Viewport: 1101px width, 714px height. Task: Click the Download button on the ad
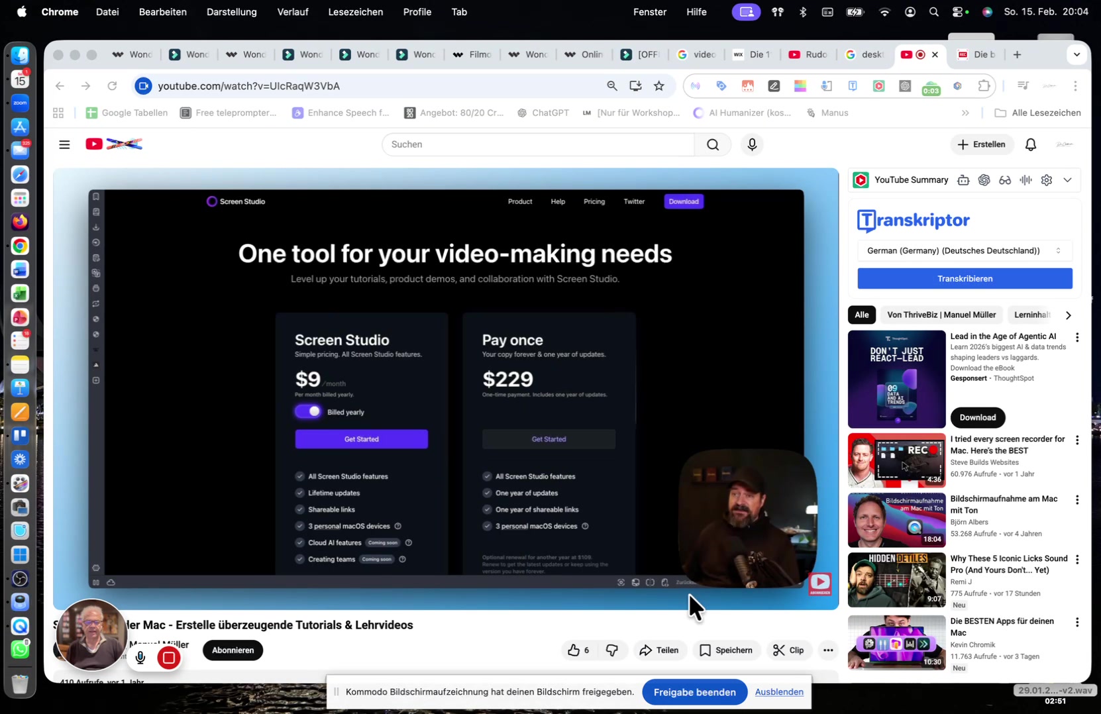pos(978,418)
